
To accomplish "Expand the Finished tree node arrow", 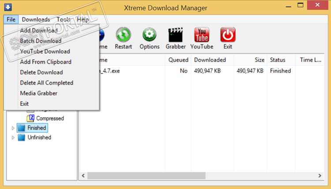I will 13,128.
